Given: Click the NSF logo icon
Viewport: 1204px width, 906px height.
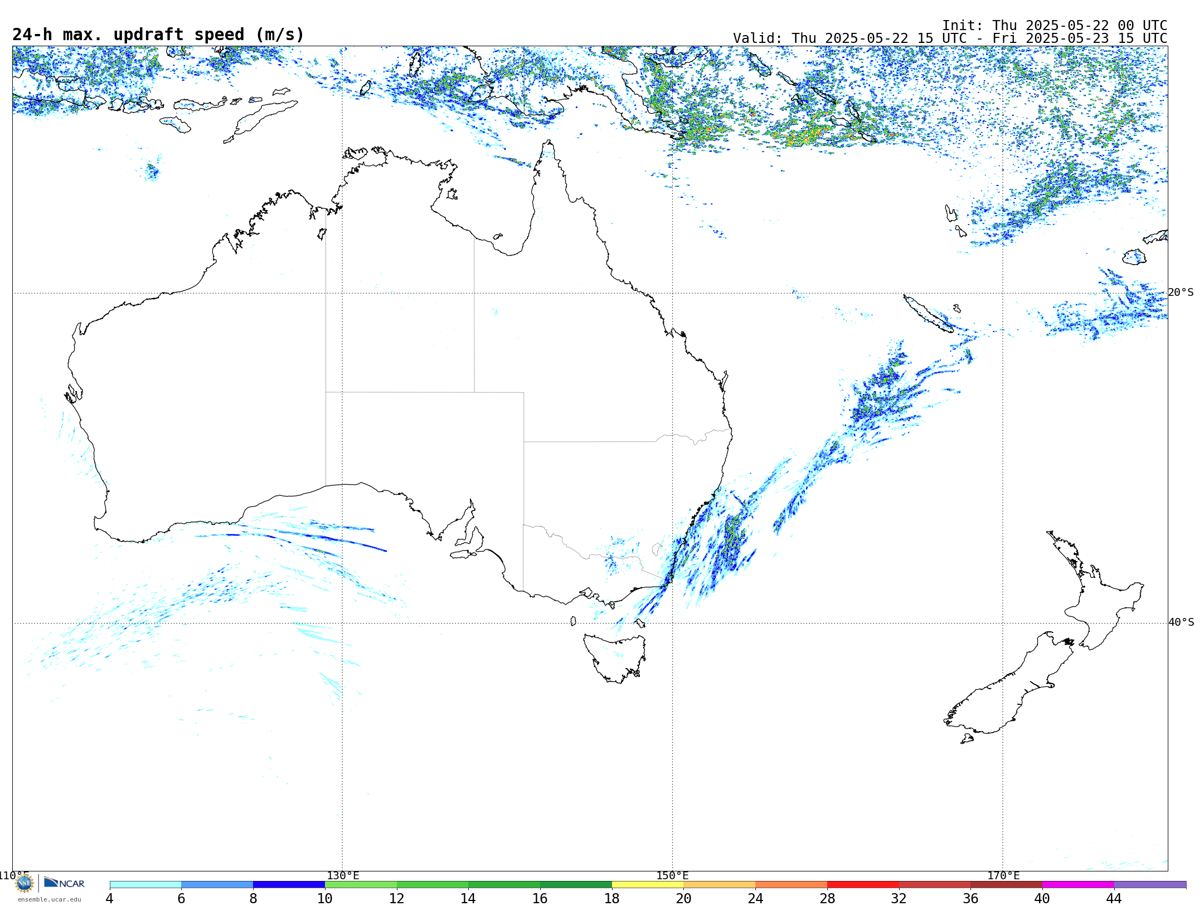Looking at the screenshot, I should pyautogui.click(x=25, y=883).
